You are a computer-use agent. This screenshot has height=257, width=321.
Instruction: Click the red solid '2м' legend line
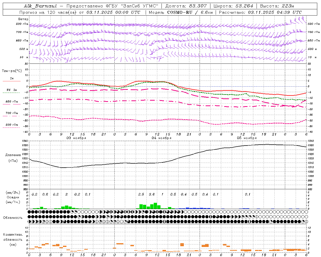[x=12, y=81]
